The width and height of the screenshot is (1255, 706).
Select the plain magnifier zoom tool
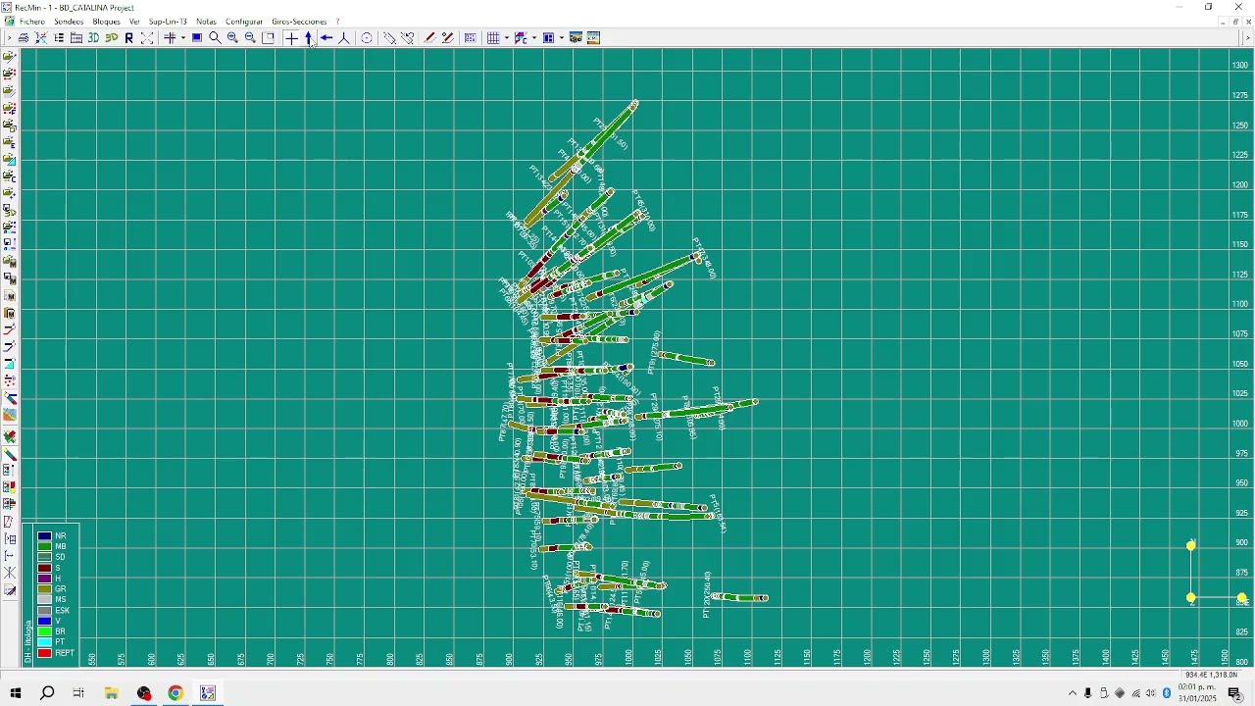pyautogui.click(x=215, y=38)
